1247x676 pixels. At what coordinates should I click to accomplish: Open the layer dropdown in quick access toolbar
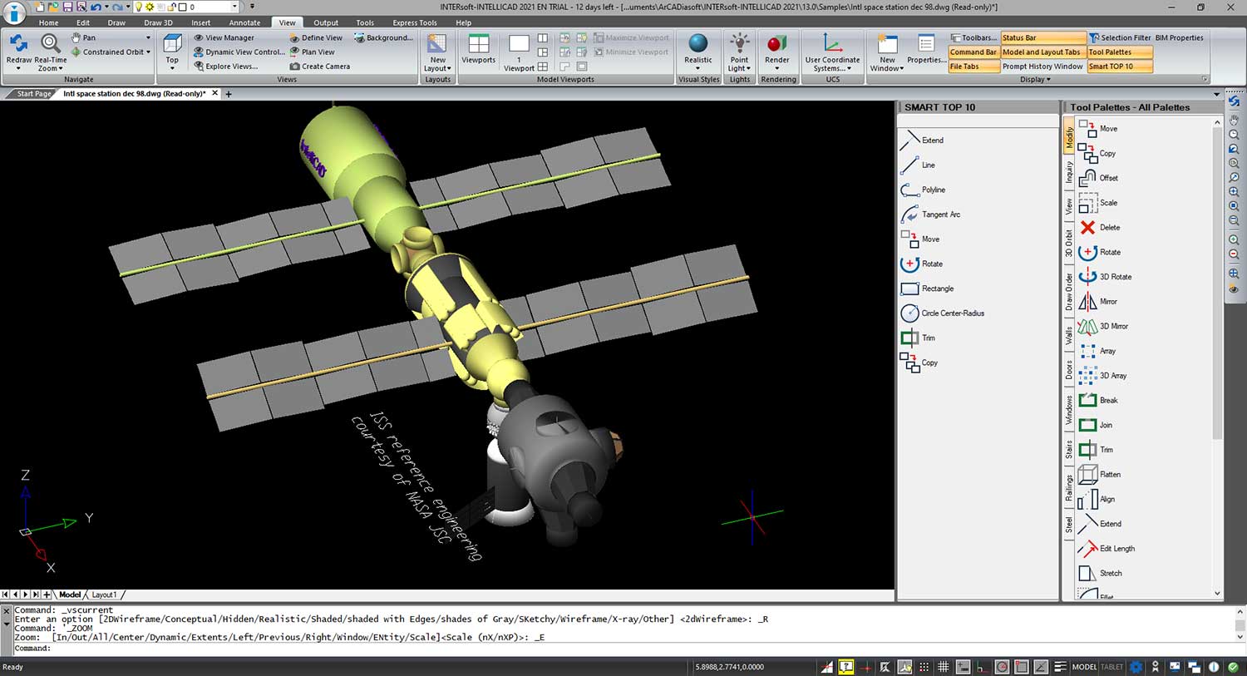(234, 7)
